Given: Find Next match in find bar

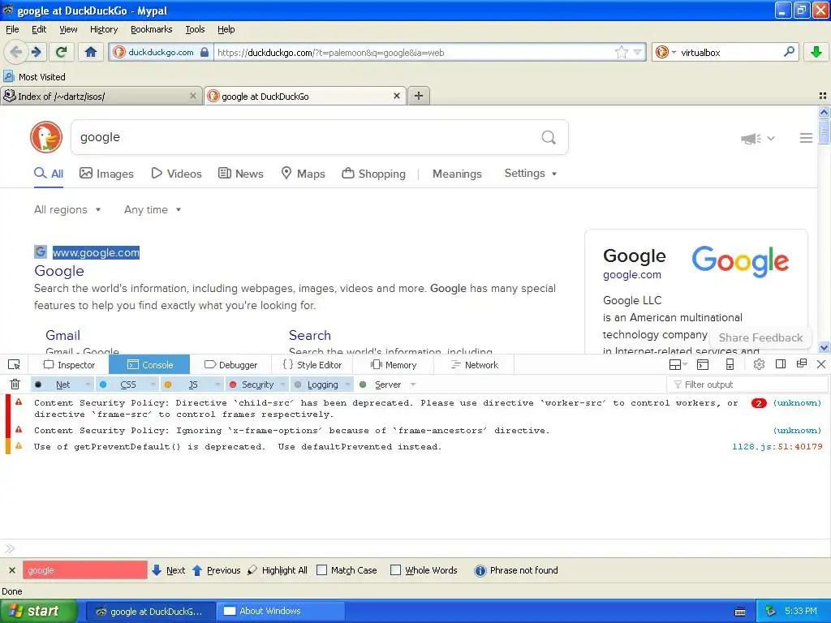Looking at the screenshot, I should [x=169, y=570].
